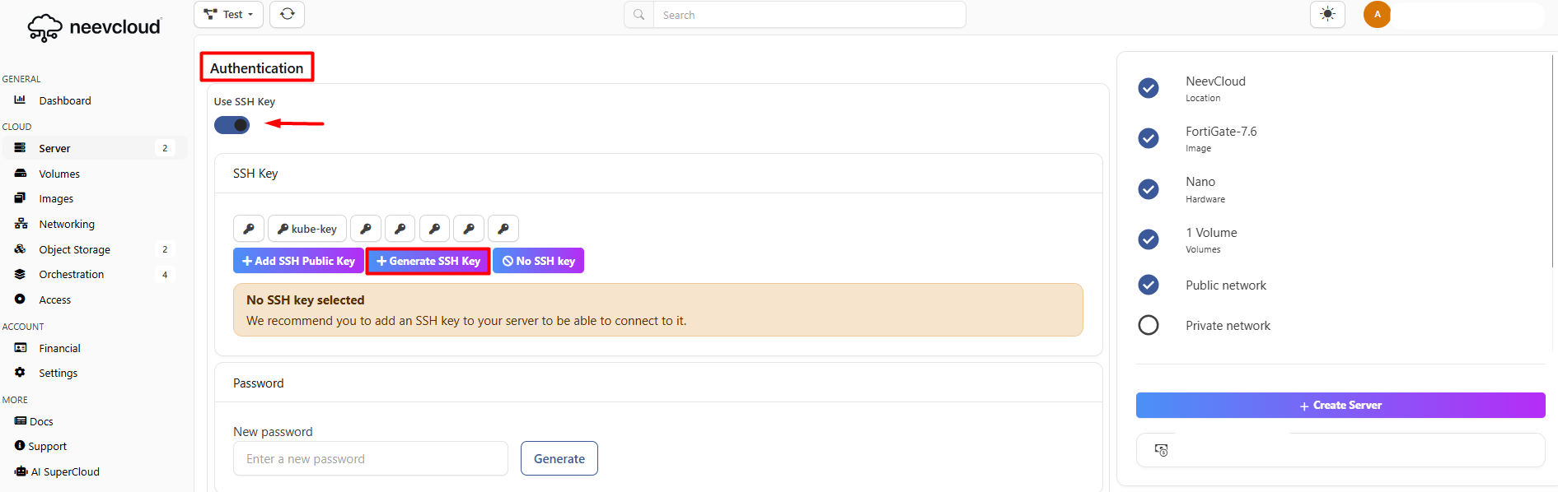Select the kube-key SSH key

[306, 229]
